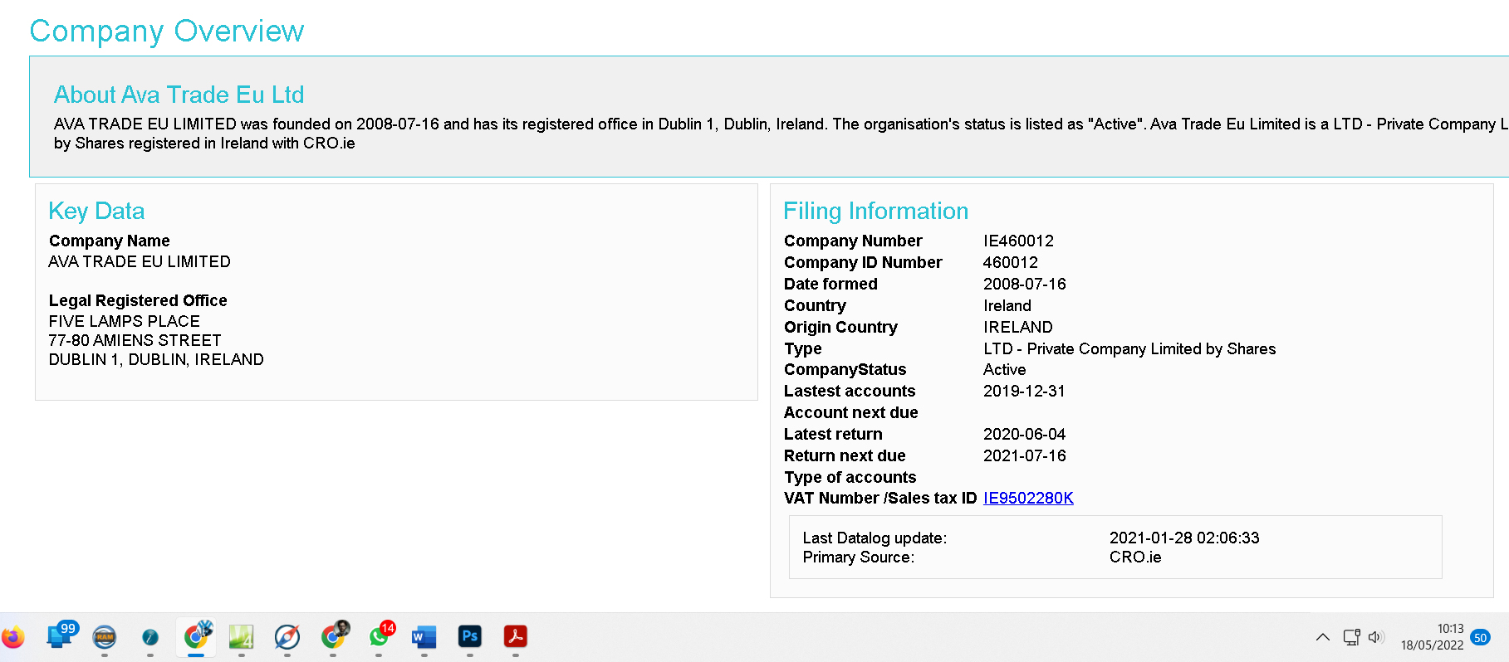Click the About Ava Trade Eu Ltd heading
Screen dimensions: 1509x662
pyautogui.click(x=179, y=95)
